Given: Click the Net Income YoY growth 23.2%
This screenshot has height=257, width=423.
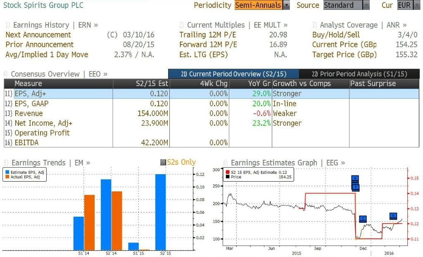Looking at the screenshot, I should (261, 123).
